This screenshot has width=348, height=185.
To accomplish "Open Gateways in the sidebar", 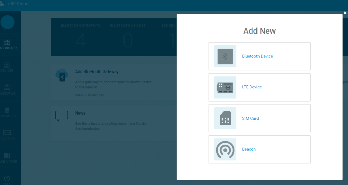I will point(7,90).
